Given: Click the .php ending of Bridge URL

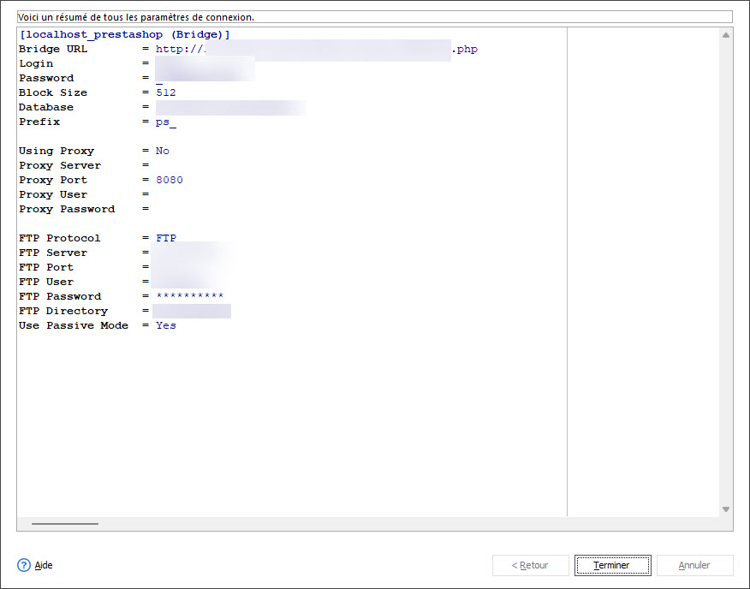Looking at the screenshot, I should coord(464,50).
